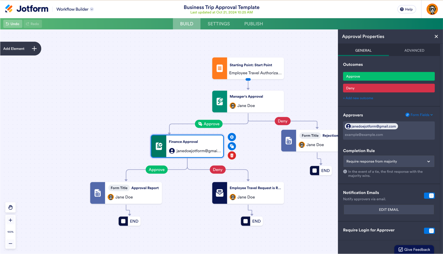Zoom in on canvas with plus icon
The height and width of the screenshot is (254, 443).
(x=11, y=220)
